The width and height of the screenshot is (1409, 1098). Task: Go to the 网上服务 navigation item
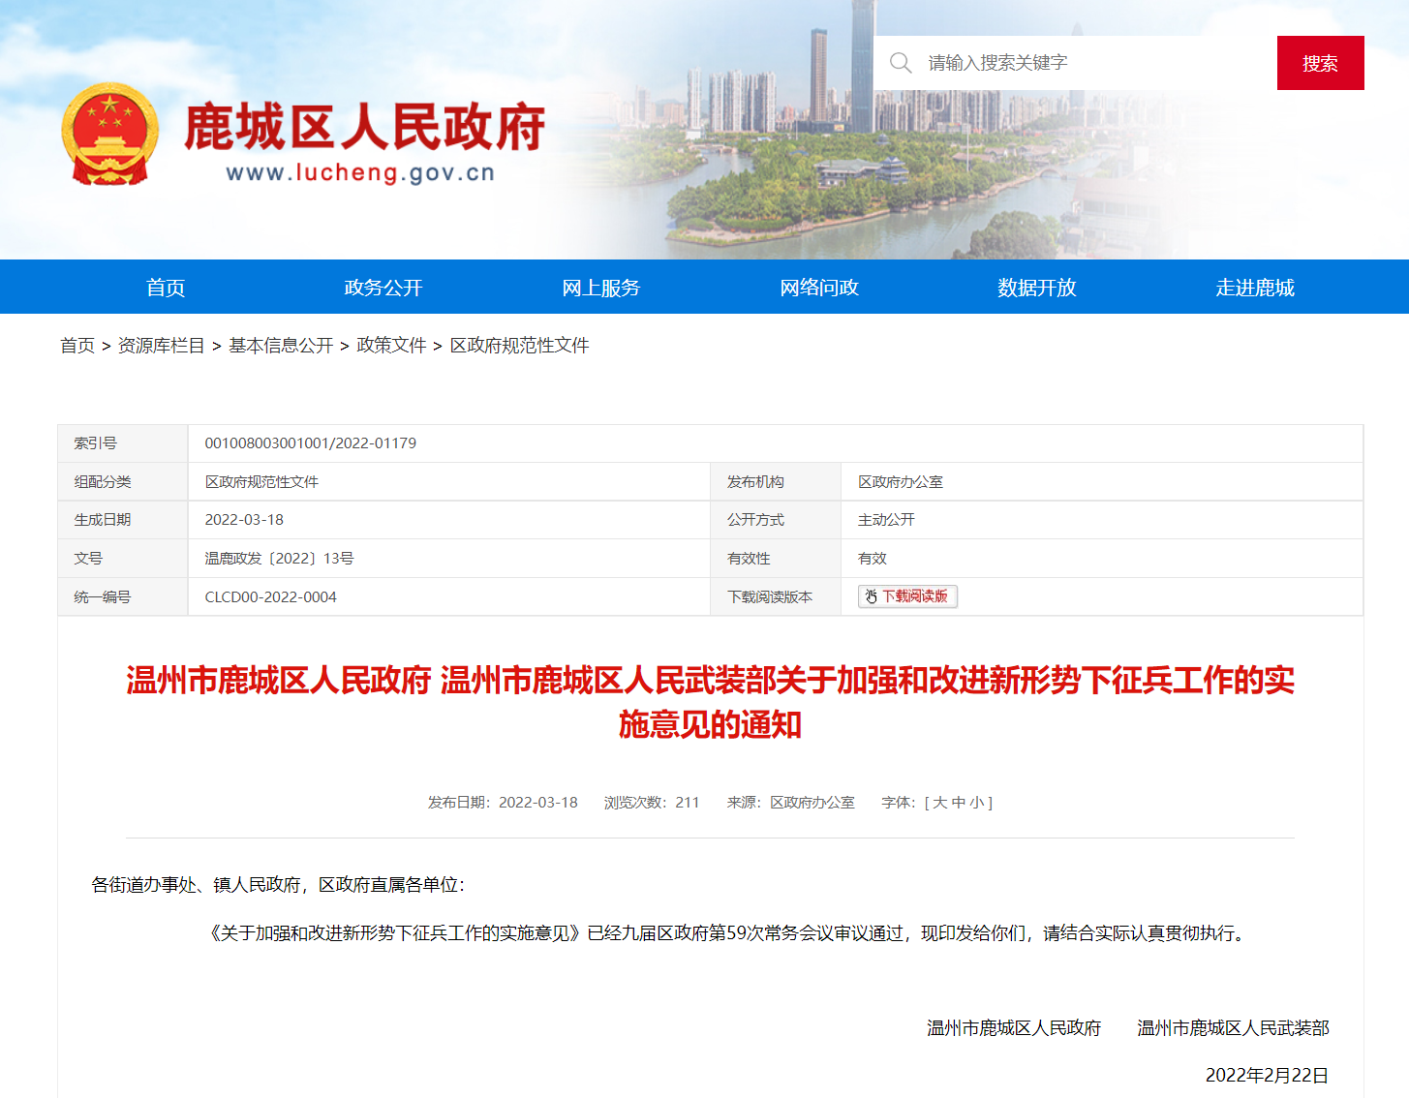[x=601, y=288]
